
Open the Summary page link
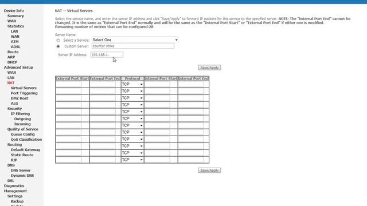[15, 16]
